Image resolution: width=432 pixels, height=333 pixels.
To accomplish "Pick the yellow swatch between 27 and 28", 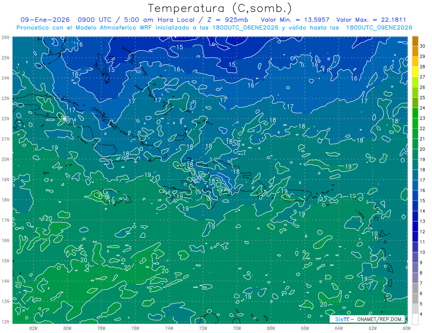I will click(415, 72).
